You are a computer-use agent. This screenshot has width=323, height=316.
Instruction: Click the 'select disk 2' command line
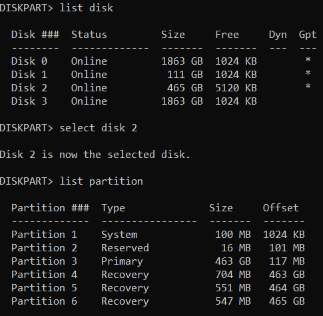(x=69, y=128)
